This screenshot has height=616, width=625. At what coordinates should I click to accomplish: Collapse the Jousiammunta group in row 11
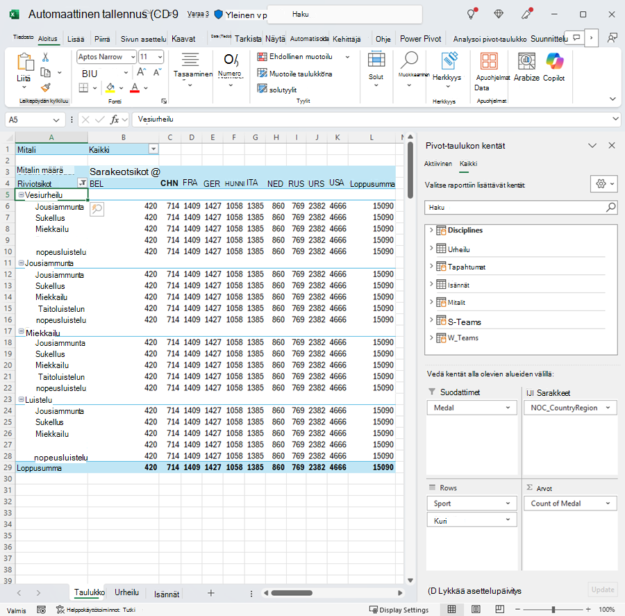(21, 263)
